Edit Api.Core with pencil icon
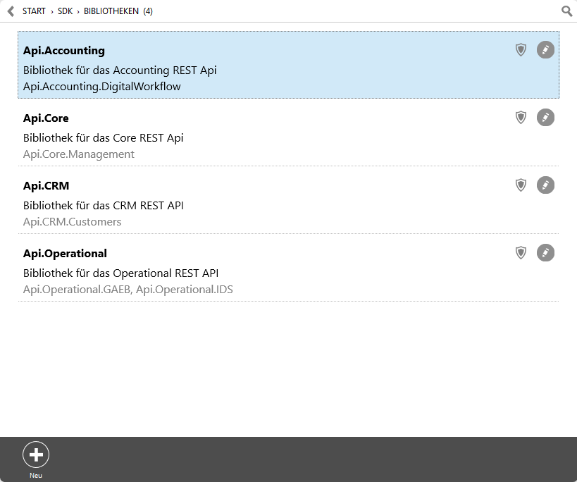 (x=545, y=118)
